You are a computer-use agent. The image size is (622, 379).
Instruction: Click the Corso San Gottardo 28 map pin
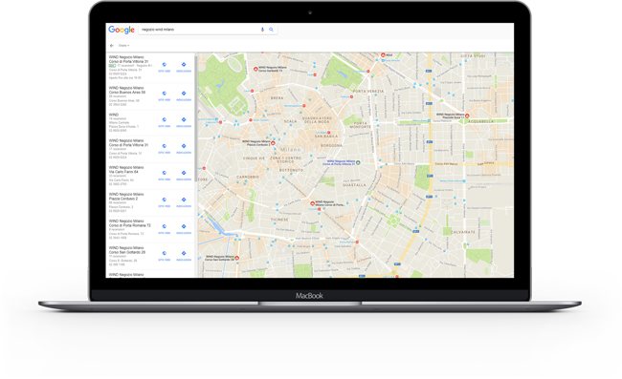point(236,258)
